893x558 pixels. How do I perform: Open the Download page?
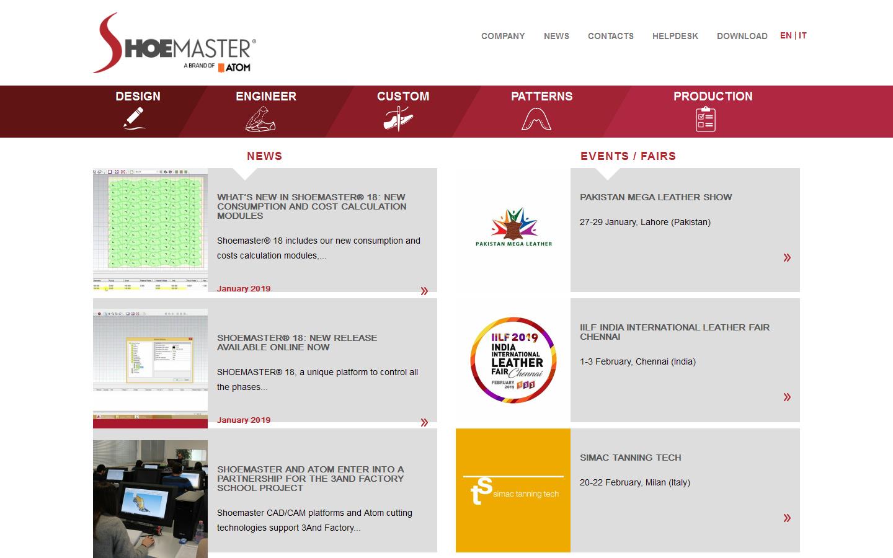[x=742, y=36]
